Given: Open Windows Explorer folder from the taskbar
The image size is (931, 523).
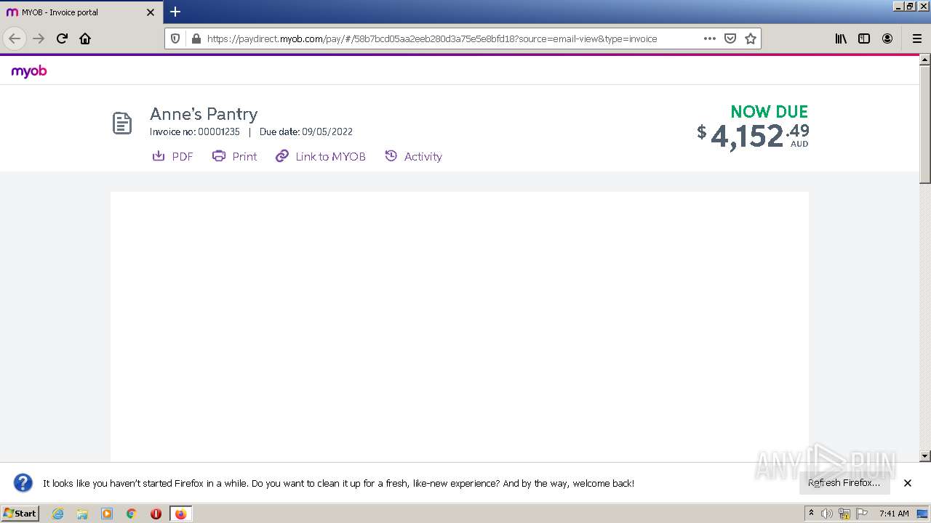Looking at the screenshot, I should [x=82, y=514].
